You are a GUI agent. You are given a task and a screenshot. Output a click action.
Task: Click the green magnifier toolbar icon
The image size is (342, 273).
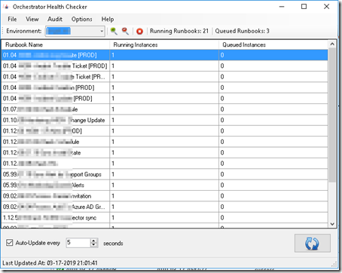[114, 31]
